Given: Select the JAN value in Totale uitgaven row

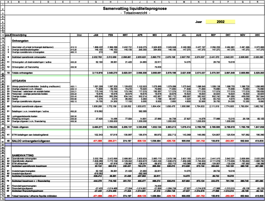Looking at the screenshot, I should 97,127.
